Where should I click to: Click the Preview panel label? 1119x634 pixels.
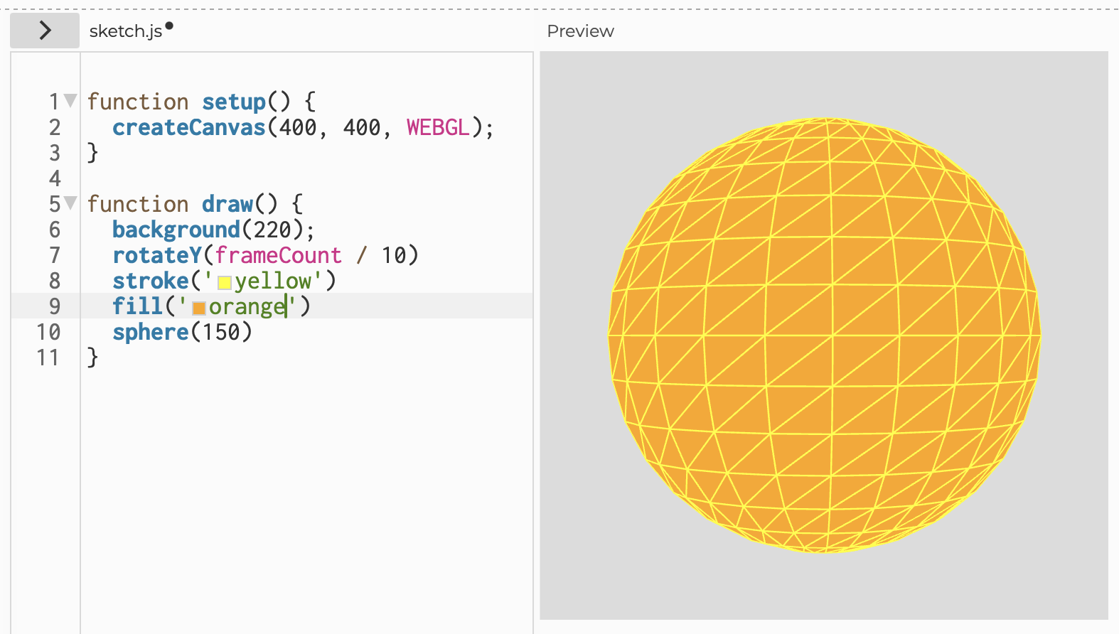click(580, 31)
